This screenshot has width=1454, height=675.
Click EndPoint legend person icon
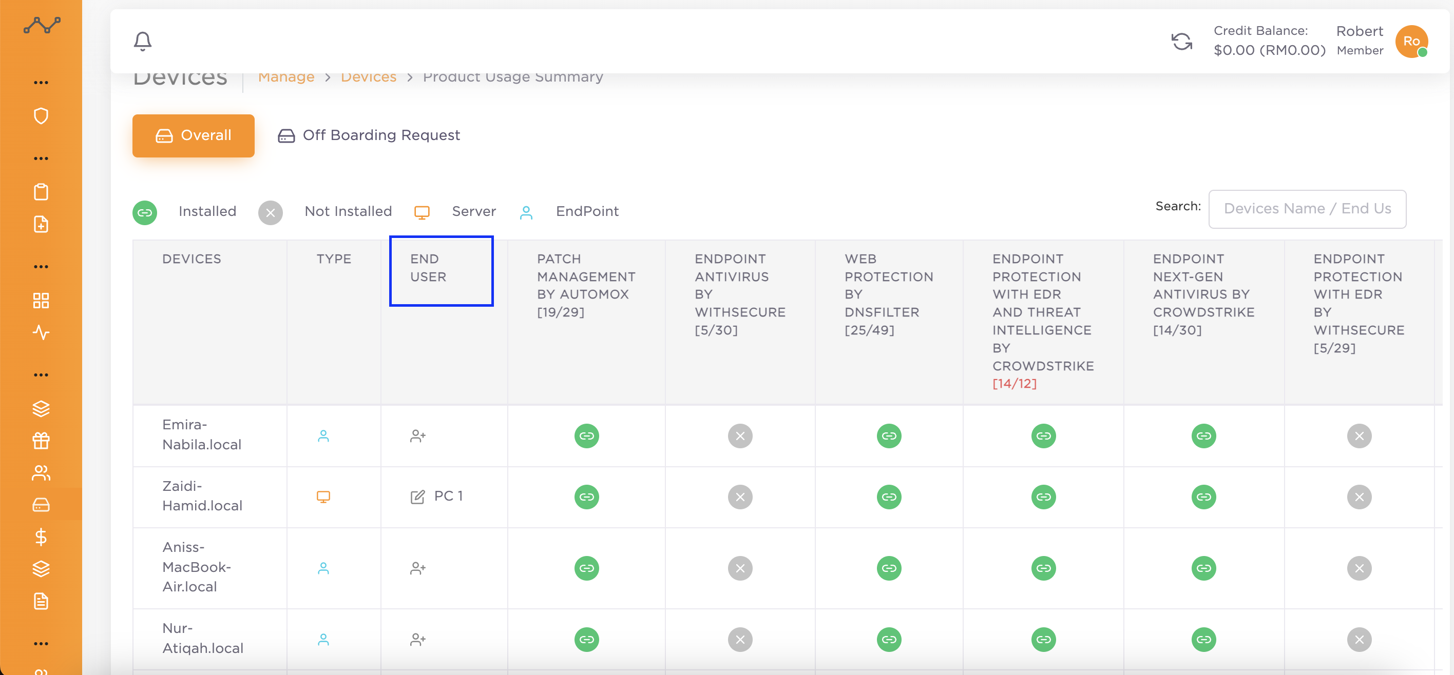click(x=526, y=212)
